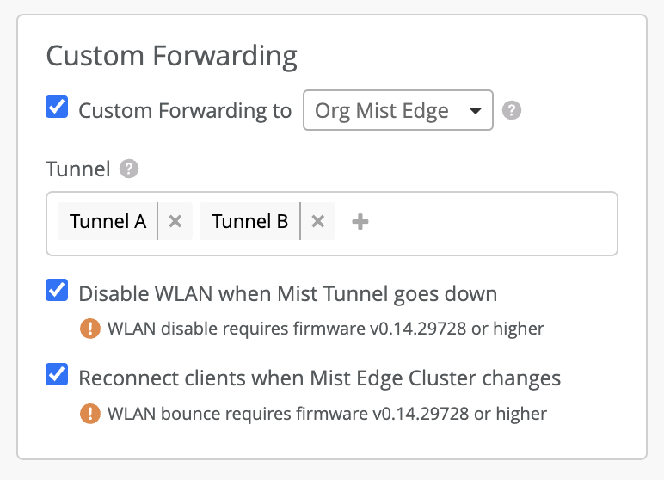Viewport: 664px width, 480px height.
Task: Uncheck the Custom Forwarding to checkbox
Action: tap(58, 108)
